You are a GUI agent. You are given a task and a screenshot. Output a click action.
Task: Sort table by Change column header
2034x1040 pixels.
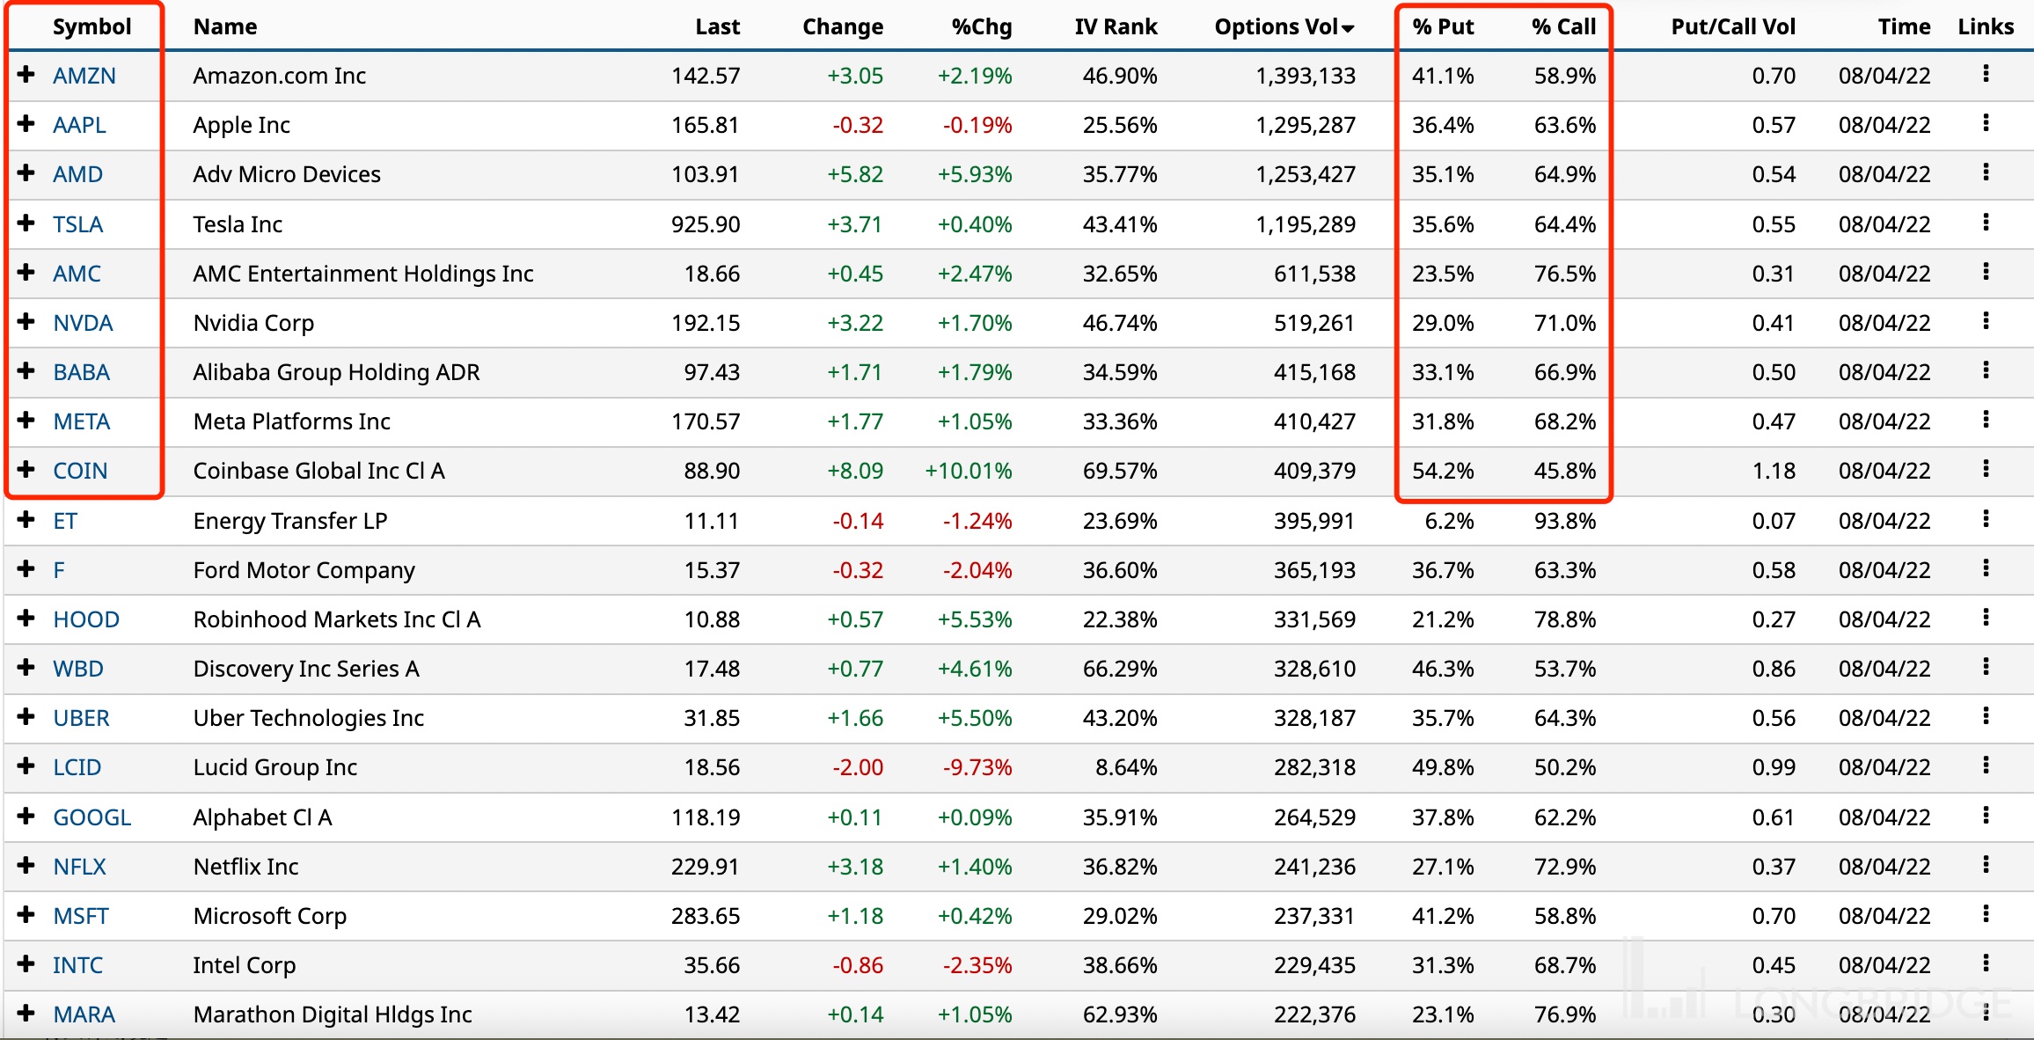(x=843, y=26)
